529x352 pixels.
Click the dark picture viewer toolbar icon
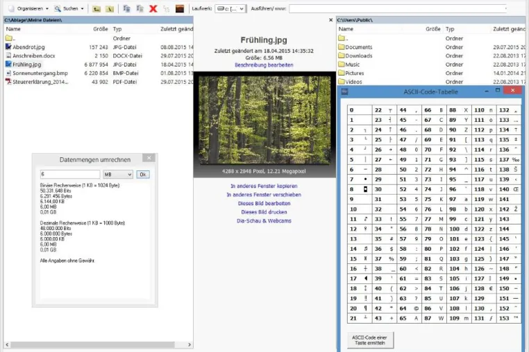180,9
